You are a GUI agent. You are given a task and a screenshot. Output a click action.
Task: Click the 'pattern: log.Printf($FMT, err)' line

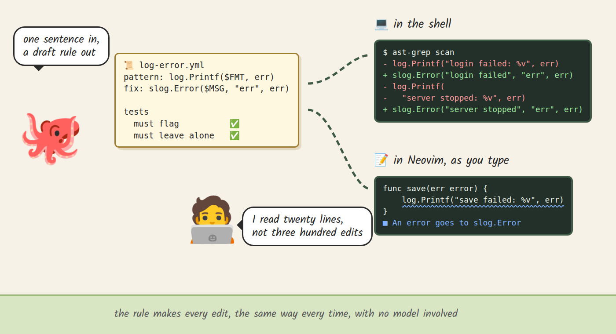pos(199,77)
